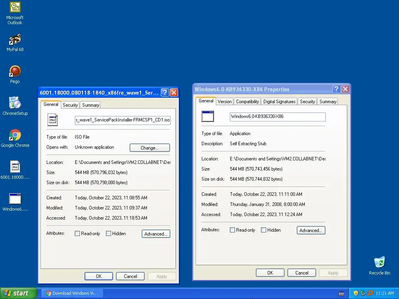
Task: Select General tab in KB936330 Properties
Action: pyautogui.click(x=206, y=101)
